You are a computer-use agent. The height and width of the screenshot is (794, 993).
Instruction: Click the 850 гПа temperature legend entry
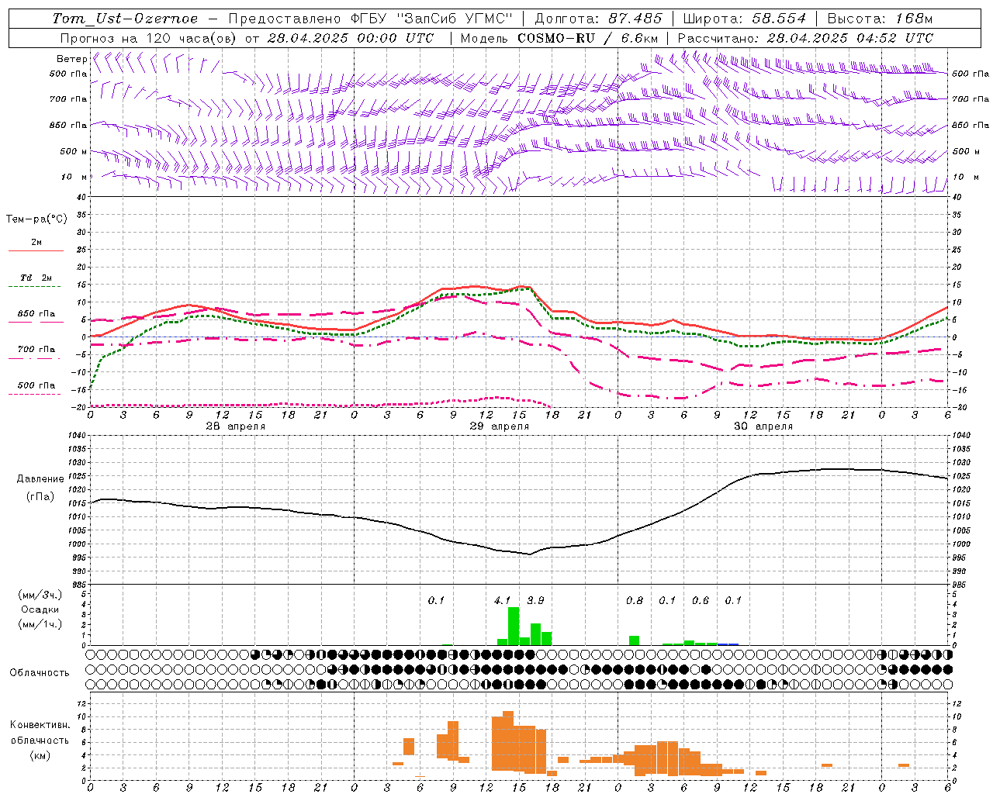(x=36, y=314)
